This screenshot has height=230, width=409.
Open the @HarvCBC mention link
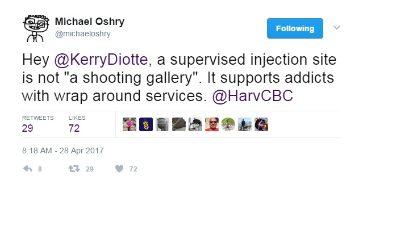[252, 96]
